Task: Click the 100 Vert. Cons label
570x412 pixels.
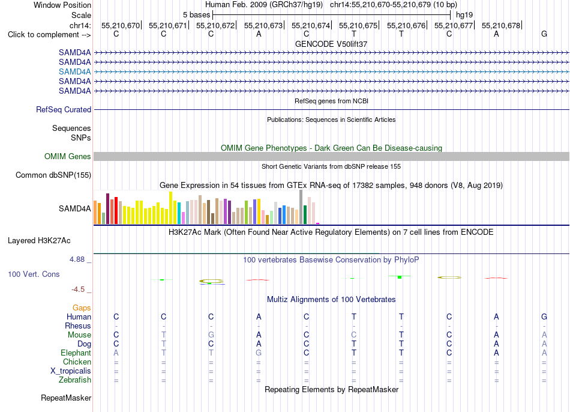Action: pyautogui.click(x=34, y=274)
